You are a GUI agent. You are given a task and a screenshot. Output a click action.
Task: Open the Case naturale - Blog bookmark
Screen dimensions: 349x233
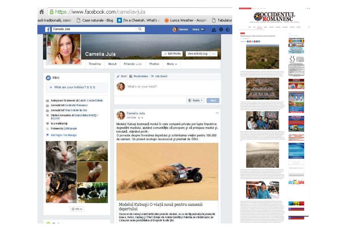coord(95,20)
